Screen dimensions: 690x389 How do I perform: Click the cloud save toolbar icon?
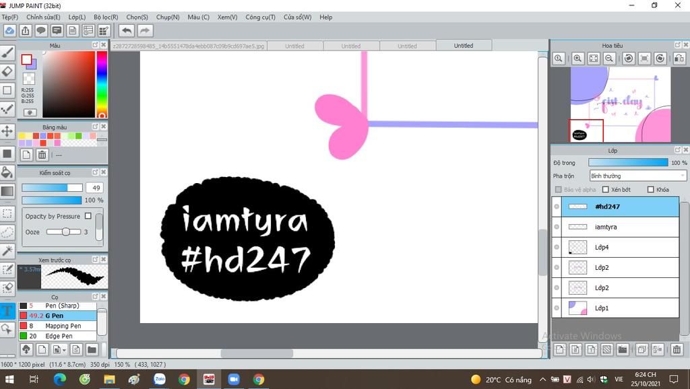9,31
